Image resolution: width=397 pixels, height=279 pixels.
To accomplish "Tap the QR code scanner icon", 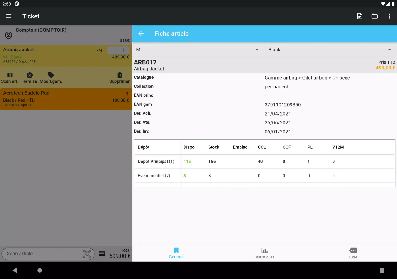I will tap(87, 254).
